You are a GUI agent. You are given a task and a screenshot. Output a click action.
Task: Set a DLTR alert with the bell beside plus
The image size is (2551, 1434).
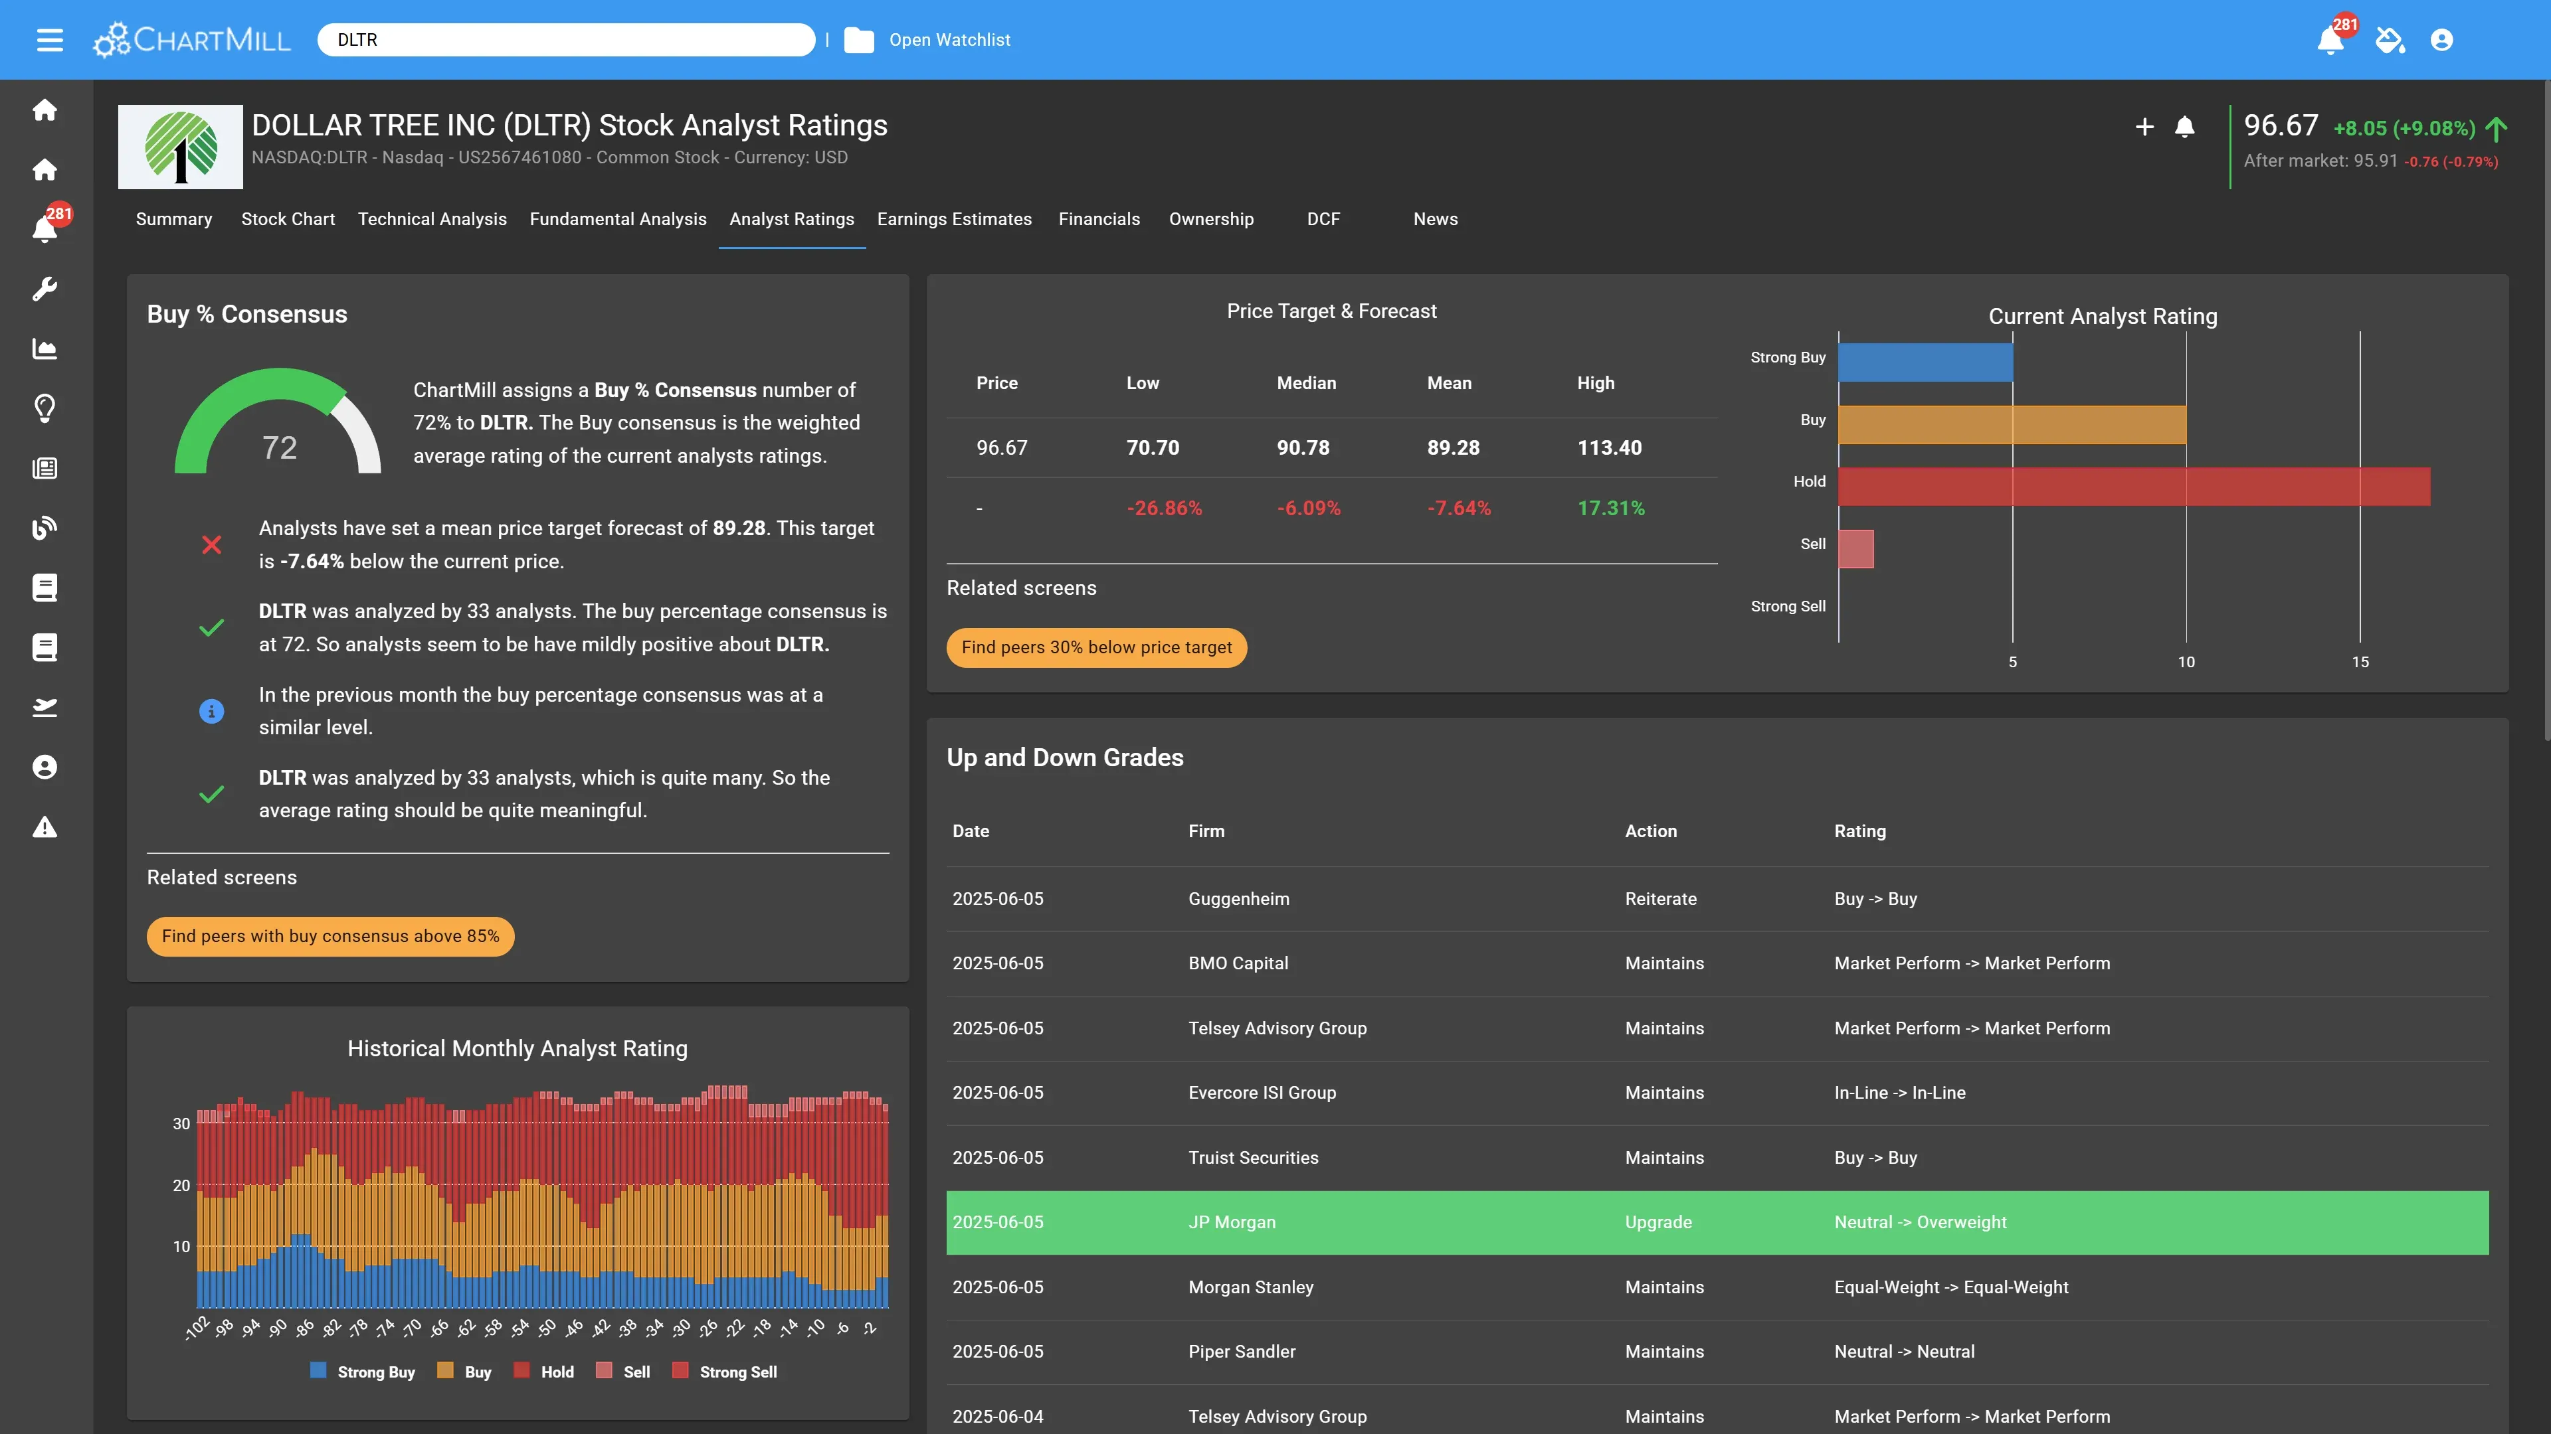(2184, 127)
